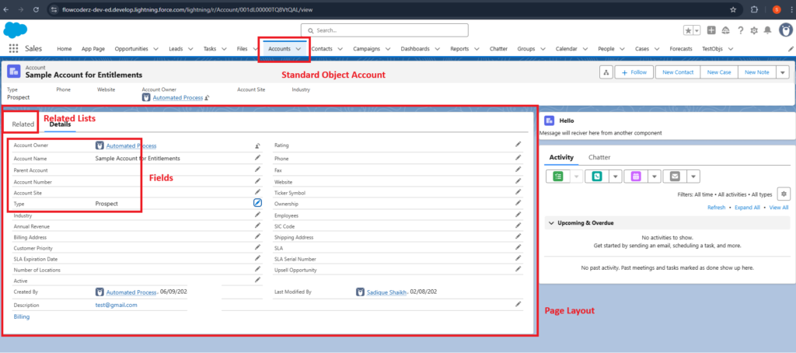Expand the Opportunities nav dropdown chevron
This screenshot has width=796, height=353.
click(155, 49)
